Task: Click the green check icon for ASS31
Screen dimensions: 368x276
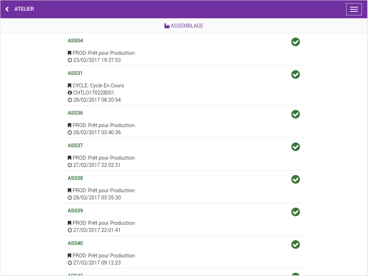Action: 295,74
